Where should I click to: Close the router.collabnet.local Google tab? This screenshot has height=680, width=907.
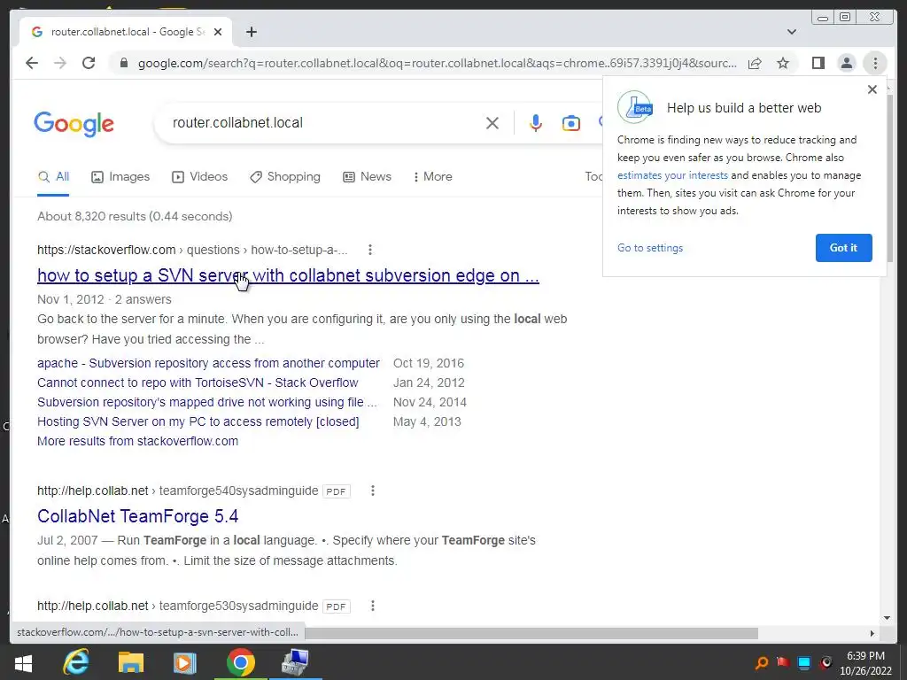[x=218, y=32]
